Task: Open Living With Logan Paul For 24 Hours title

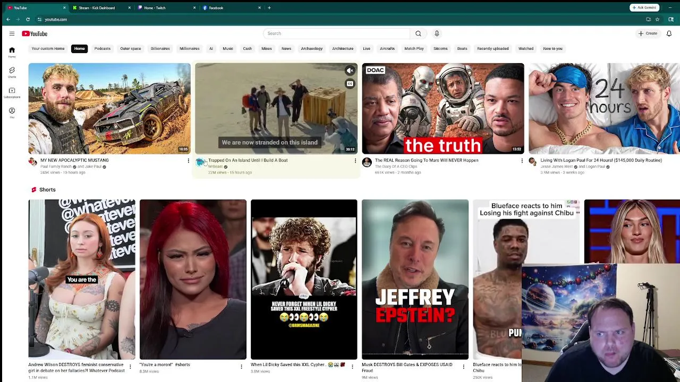Action: 601,160
